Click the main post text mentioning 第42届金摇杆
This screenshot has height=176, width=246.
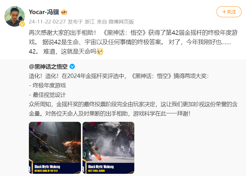pyautogui.click(x=133, y=42)
